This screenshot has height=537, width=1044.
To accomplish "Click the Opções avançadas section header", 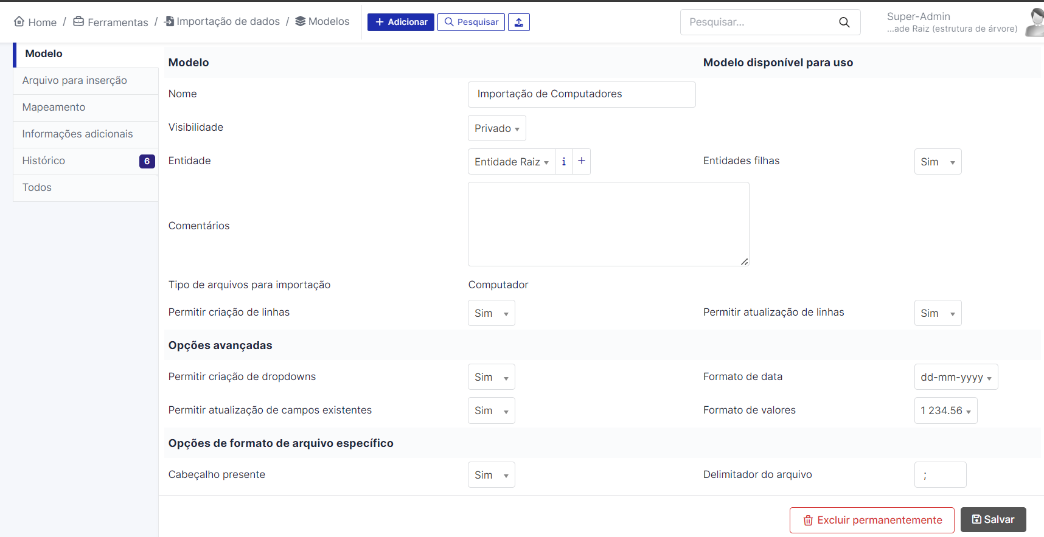I will [x=220, y=345].
